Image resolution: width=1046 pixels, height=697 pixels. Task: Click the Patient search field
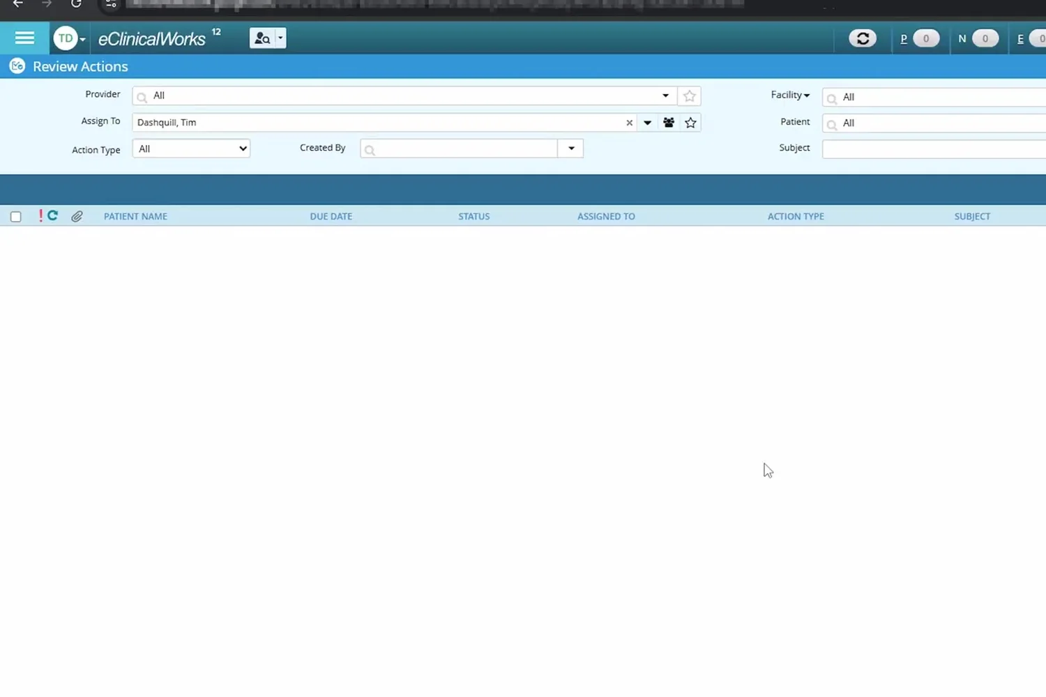coord(934,123)
